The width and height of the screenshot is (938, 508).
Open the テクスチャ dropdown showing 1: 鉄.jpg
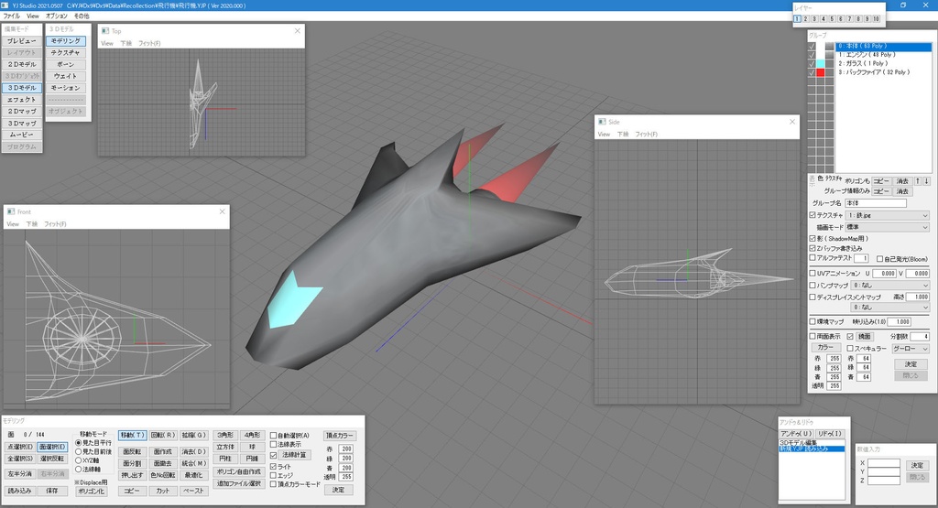pyautogui.click(x=887, y=215)
